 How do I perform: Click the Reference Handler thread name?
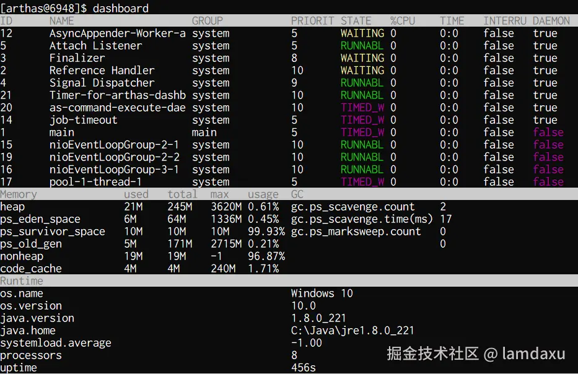[102, 71]
